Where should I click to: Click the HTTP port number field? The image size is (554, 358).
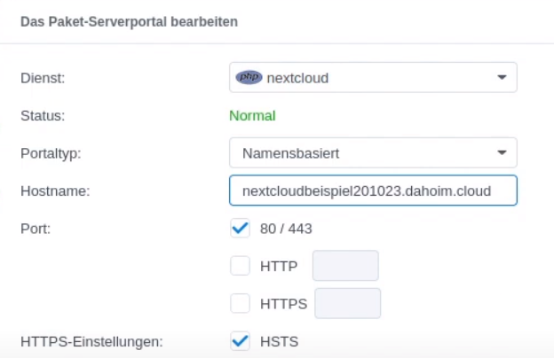345,266
